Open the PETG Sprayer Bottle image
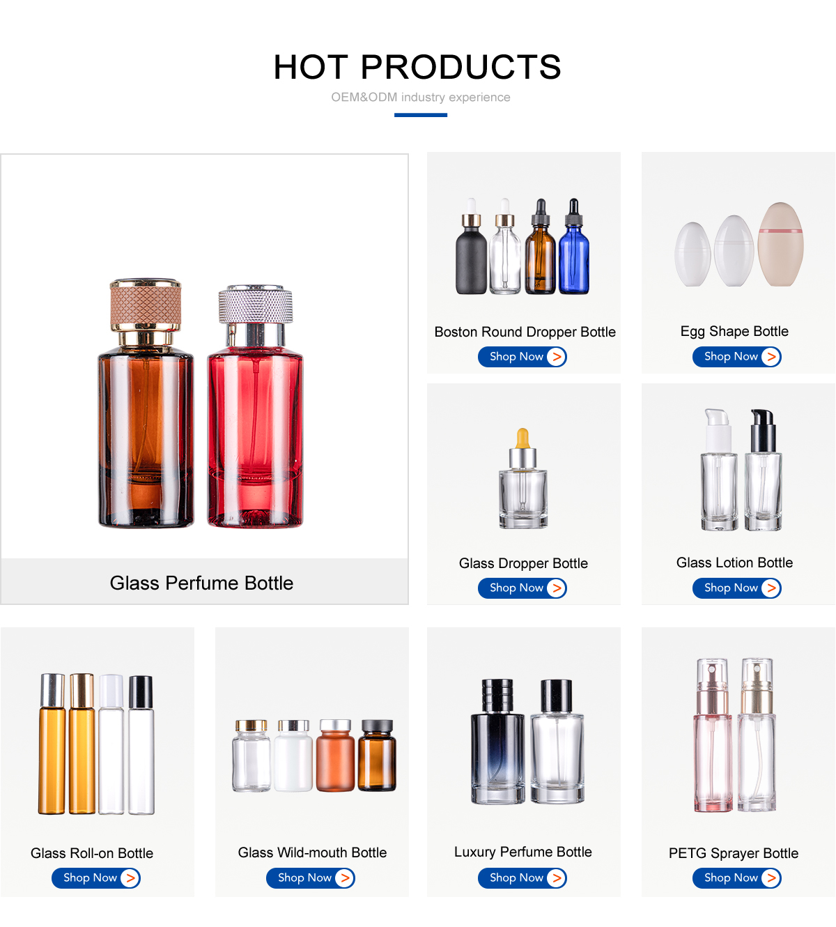The width and height of the screenshot is (836, 927). coord(735,735)
